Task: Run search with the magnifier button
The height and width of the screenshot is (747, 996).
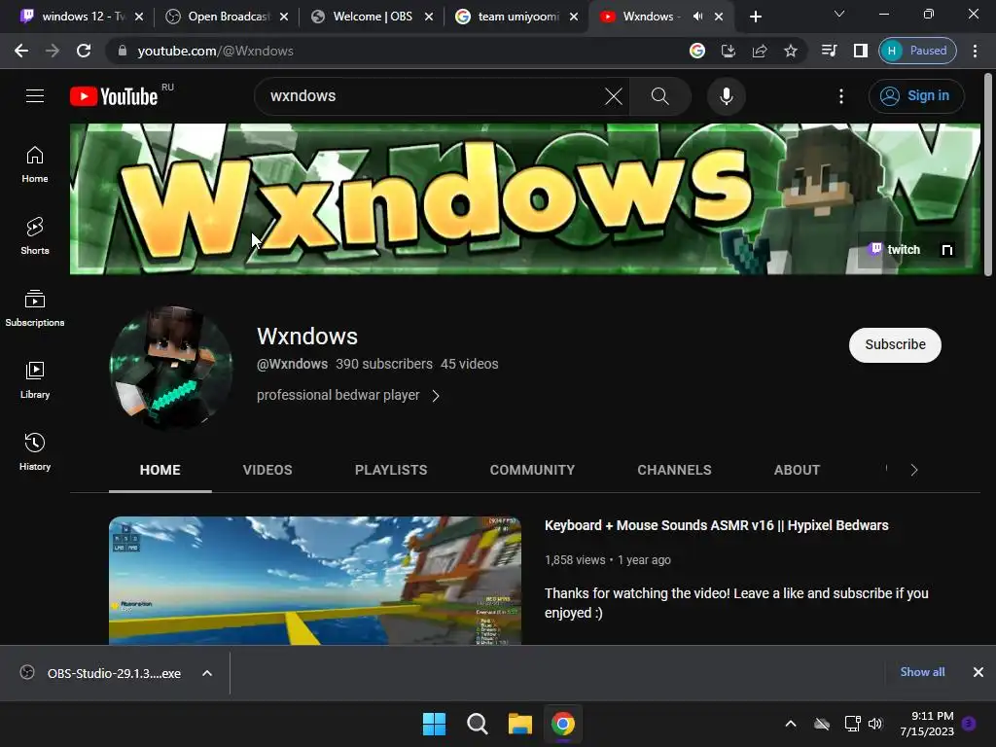Action: point(660,96)
